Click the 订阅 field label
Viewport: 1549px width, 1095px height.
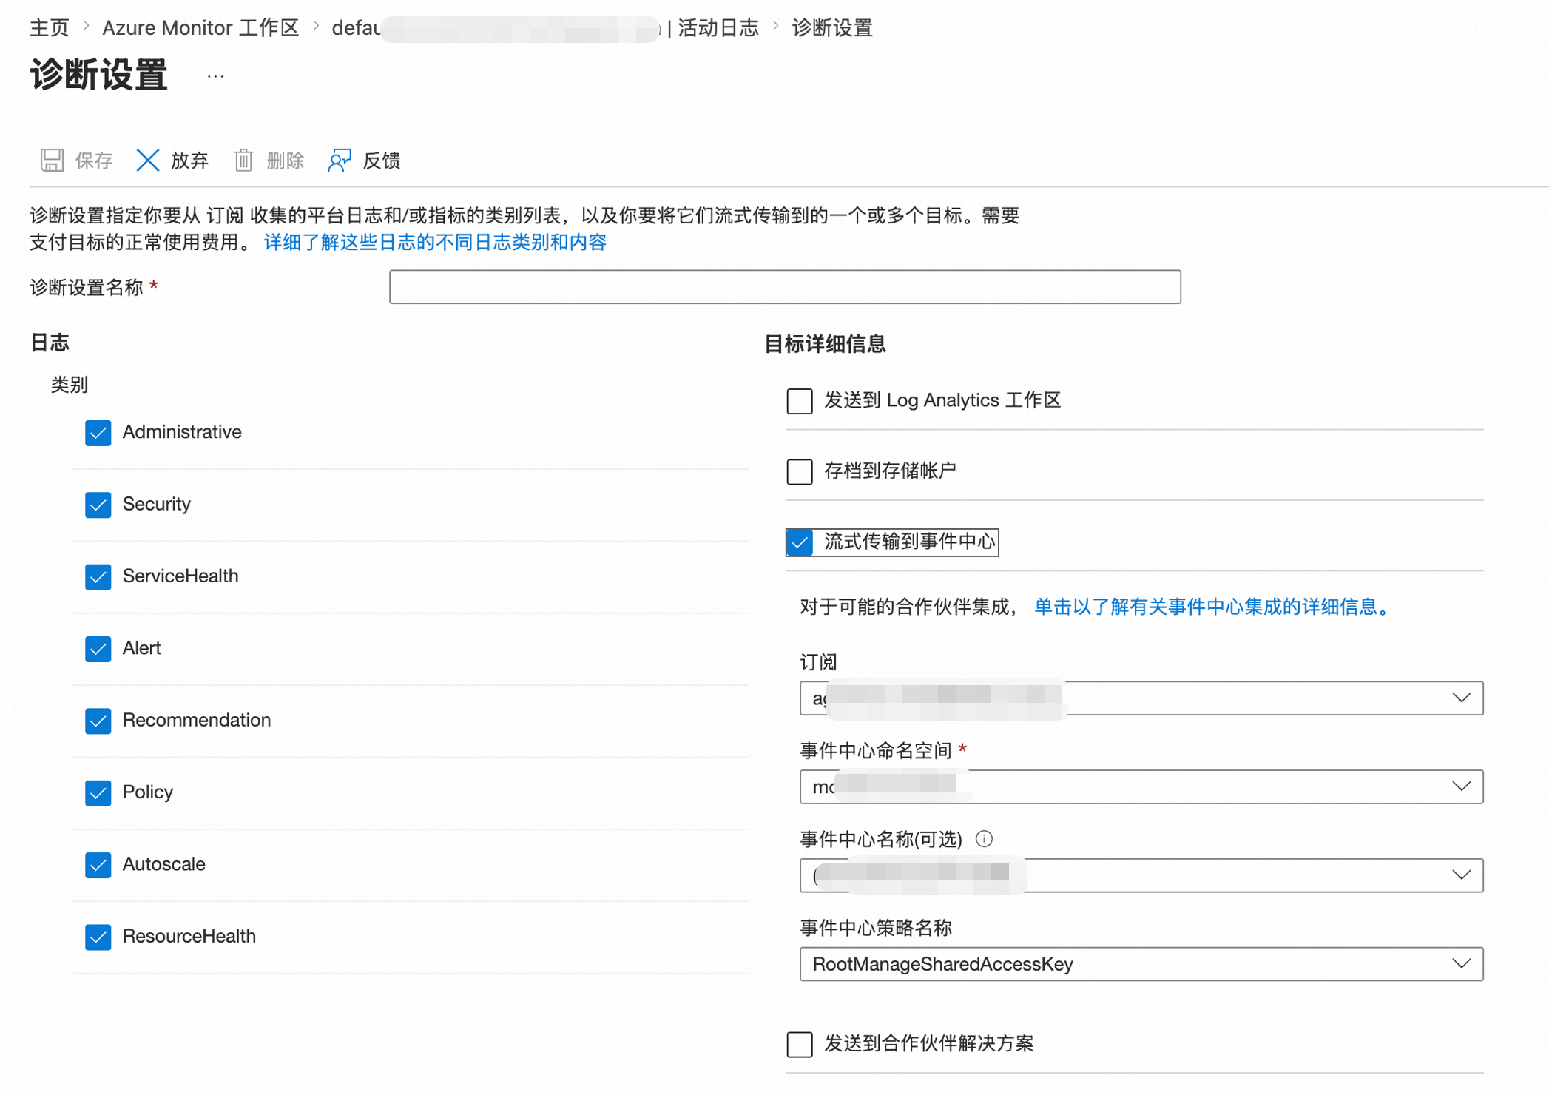click(x=819, y=661)
